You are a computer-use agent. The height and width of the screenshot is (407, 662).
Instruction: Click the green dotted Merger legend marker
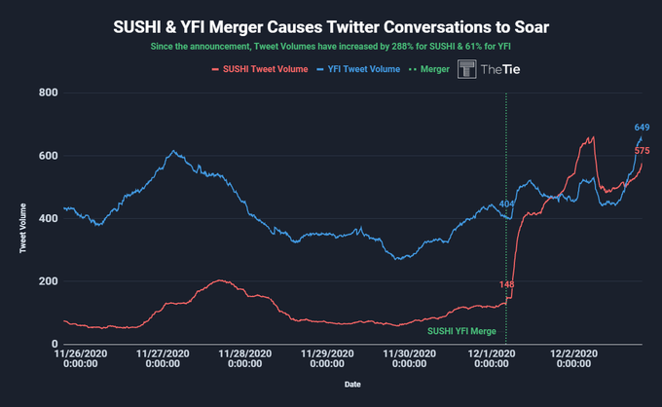(x=413, y=69)
